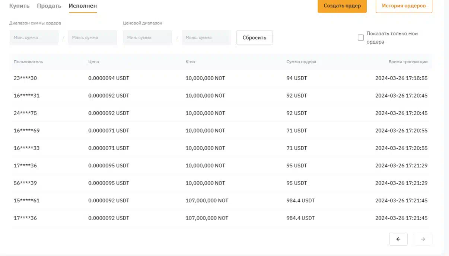The height and width of the screenshot is (256, 449).
Task: Click the Пользователь column header
Action: click(x=28, y=62)
